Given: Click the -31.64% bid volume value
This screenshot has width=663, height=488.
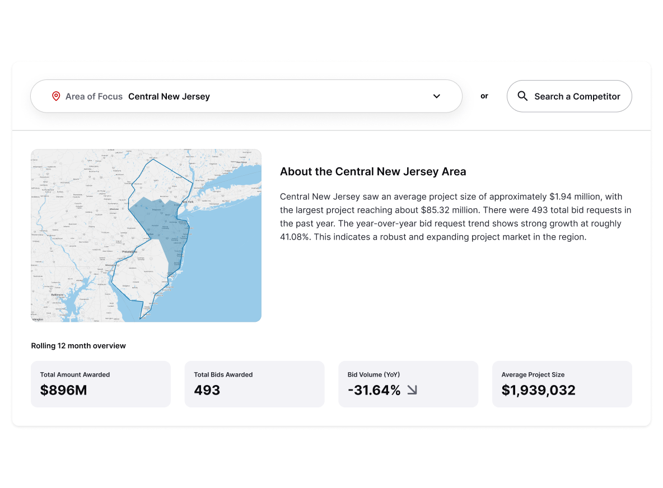Looking at the screenshot, I should (x=374, y=390).
